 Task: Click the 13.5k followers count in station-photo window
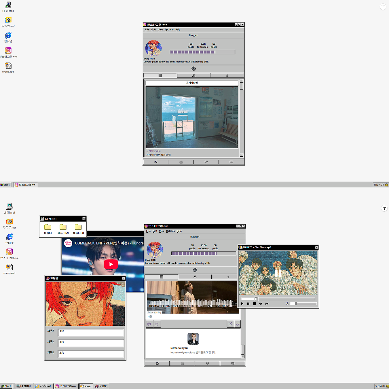203,45
